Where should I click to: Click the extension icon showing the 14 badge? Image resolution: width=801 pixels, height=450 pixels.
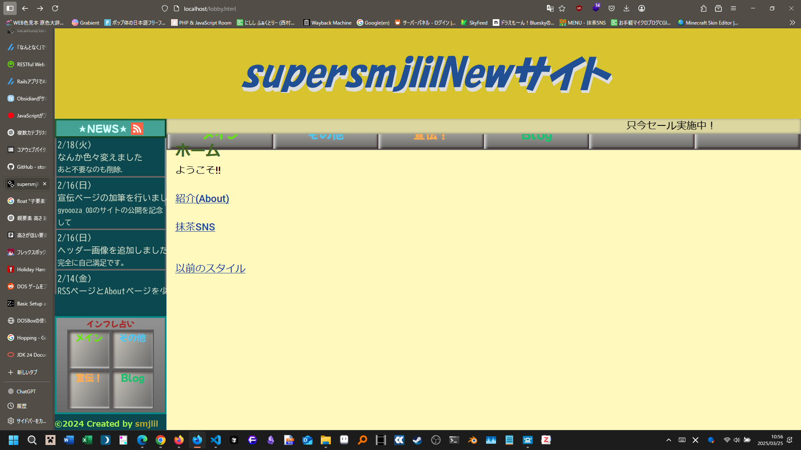[x=596, y=8]
